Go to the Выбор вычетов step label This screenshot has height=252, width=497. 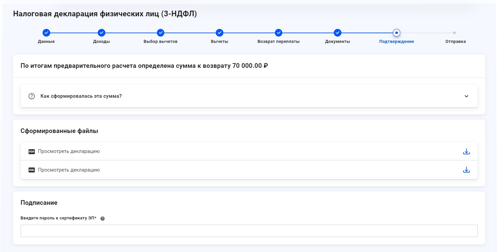tap(161, 42)
